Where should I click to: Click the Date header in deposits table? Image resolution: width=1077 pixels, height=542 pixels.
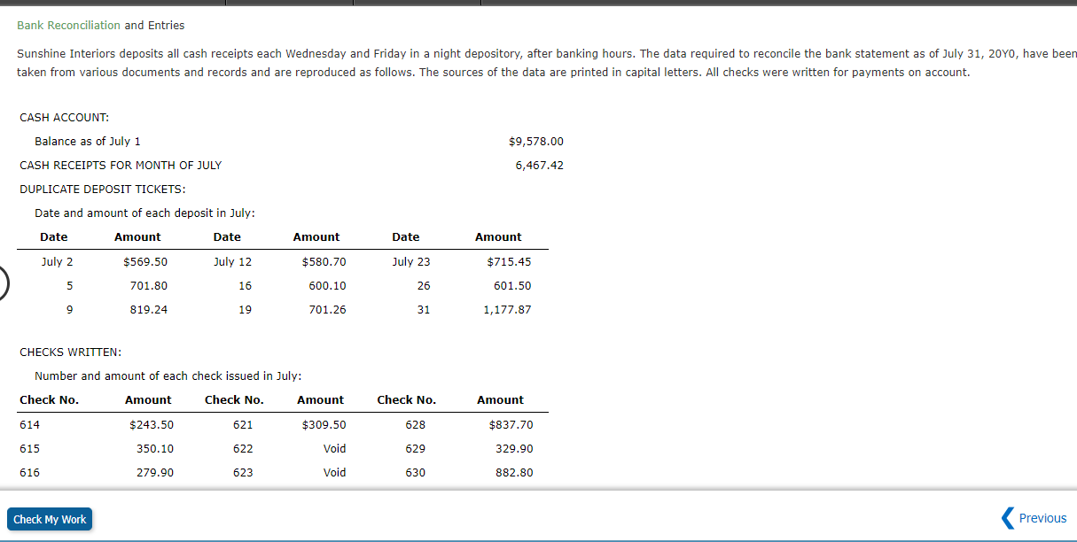53,236
